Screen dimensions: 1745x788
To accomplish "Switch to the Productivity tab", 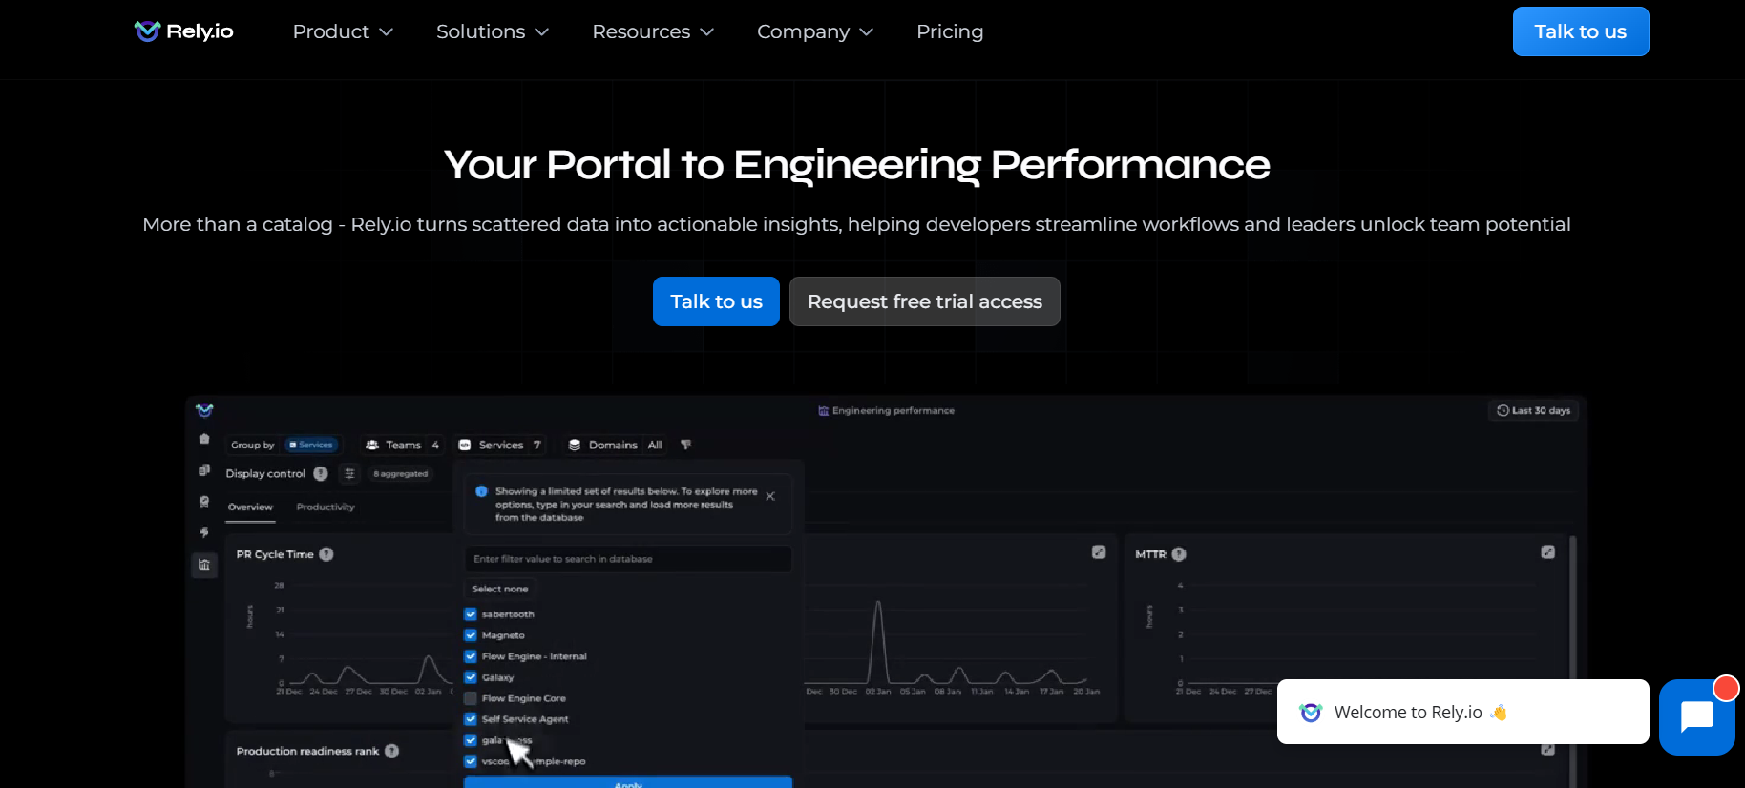I will [x=326, y=507].
